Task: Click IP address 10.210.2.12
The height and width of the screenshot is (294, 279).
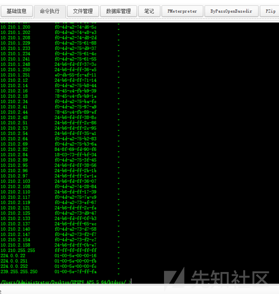Action: point(14,80)
